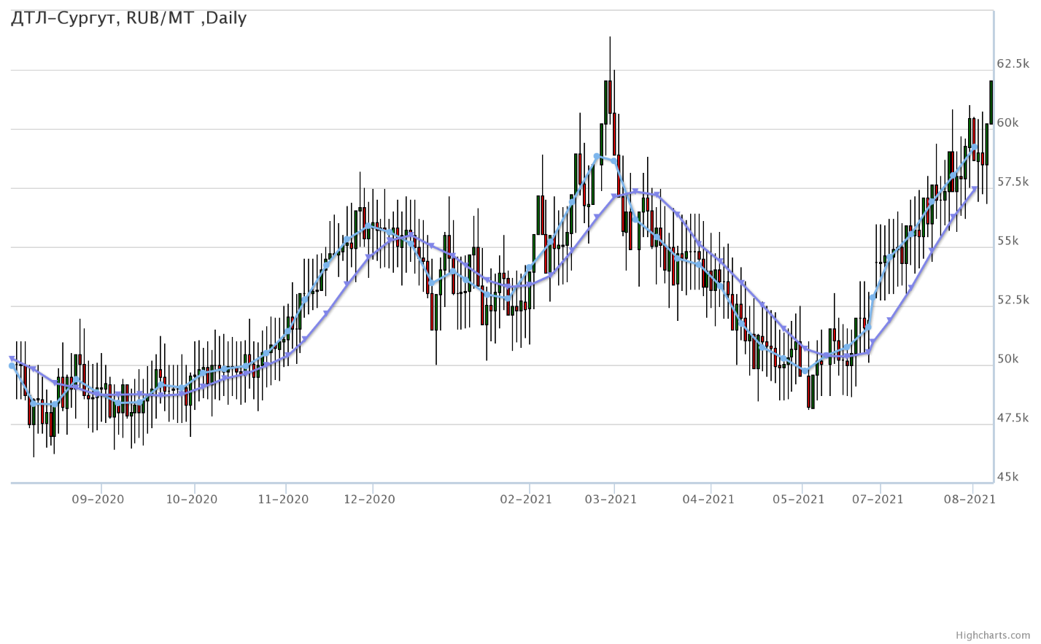Select the 04-2021 x-axis date label
1041x644 pixels.
coord(708,500)
